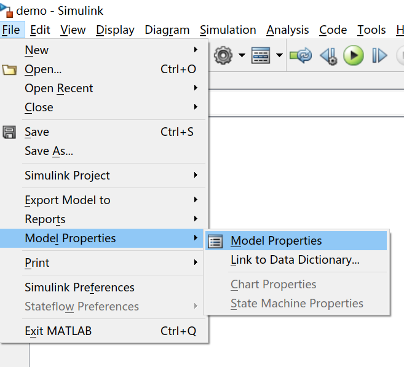Click Model Properties in the submenu

(296, 241)
